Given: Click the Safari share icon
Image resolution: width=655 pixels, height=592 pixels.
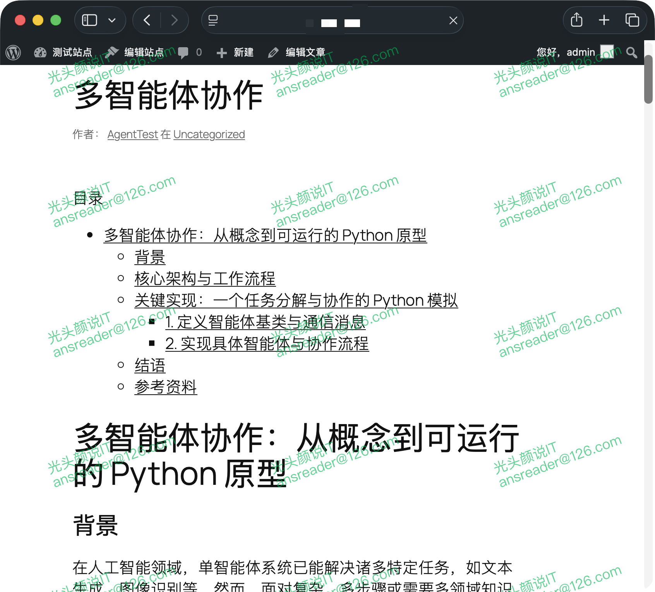Looking at the screenshot, I should (576, 20).
